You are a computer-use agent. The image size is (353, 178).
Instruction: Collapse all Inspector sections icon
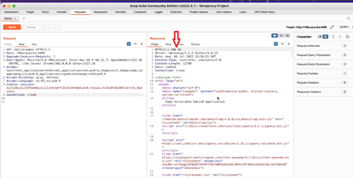click(340, 36)
